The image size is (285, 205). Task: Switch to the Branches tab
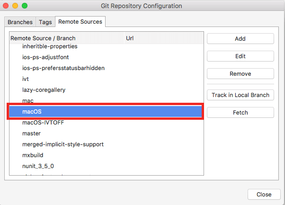coord(20,22)
